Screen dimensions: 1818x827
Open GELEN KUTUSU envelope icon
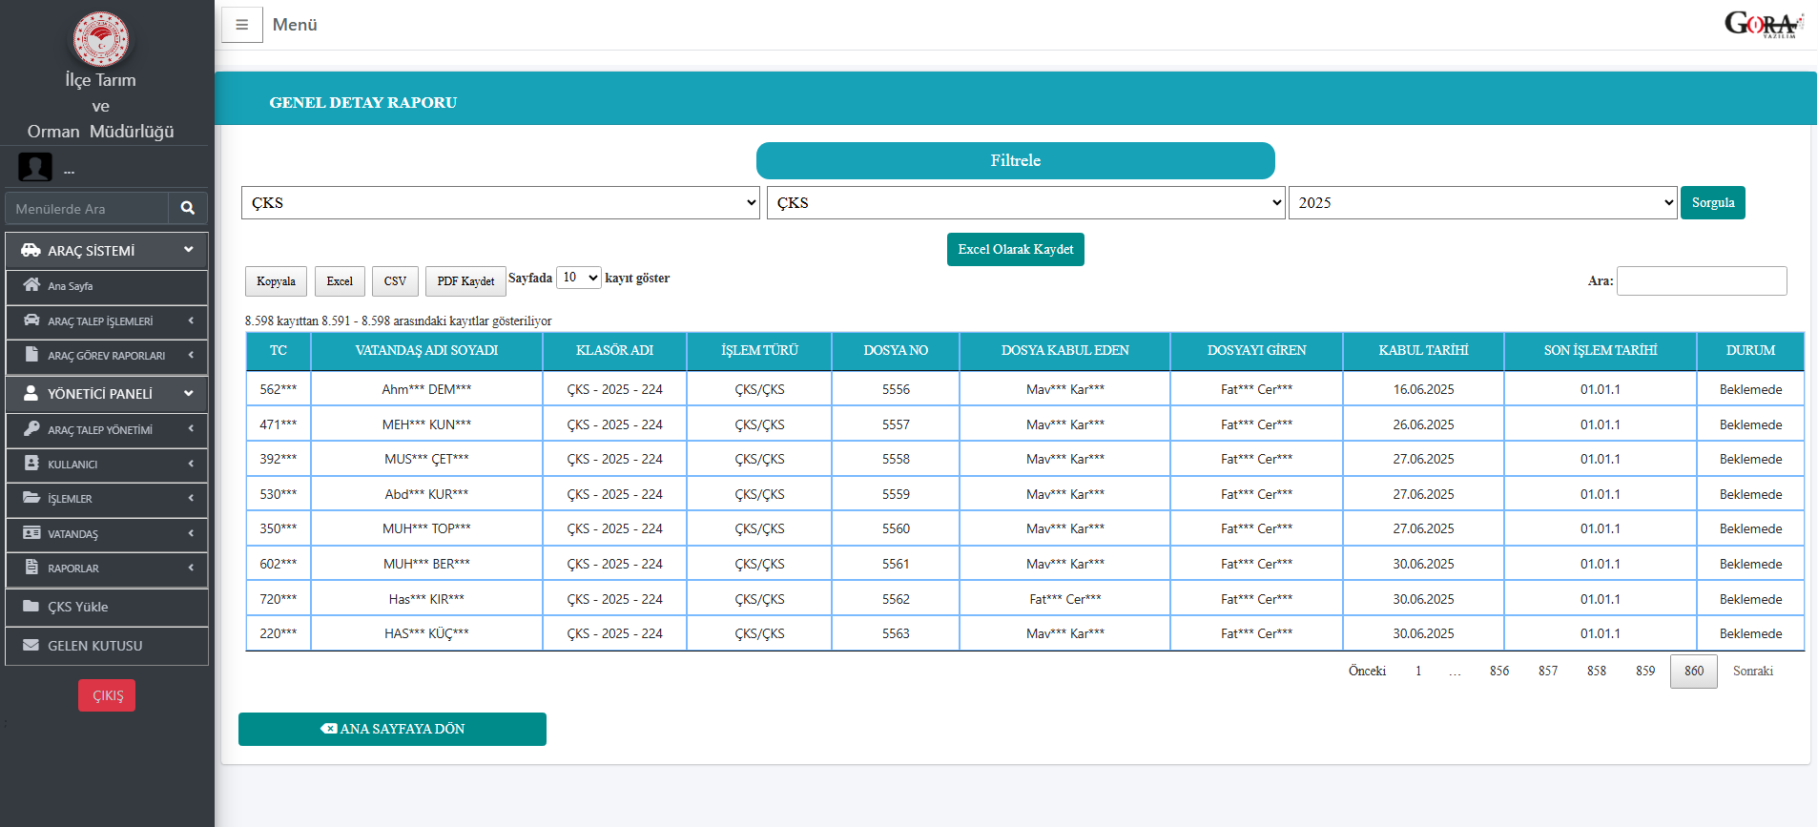[x=31, y=646]
